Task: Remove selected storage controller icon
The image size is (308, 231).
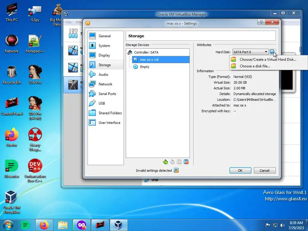Action: tap(172, 162)
